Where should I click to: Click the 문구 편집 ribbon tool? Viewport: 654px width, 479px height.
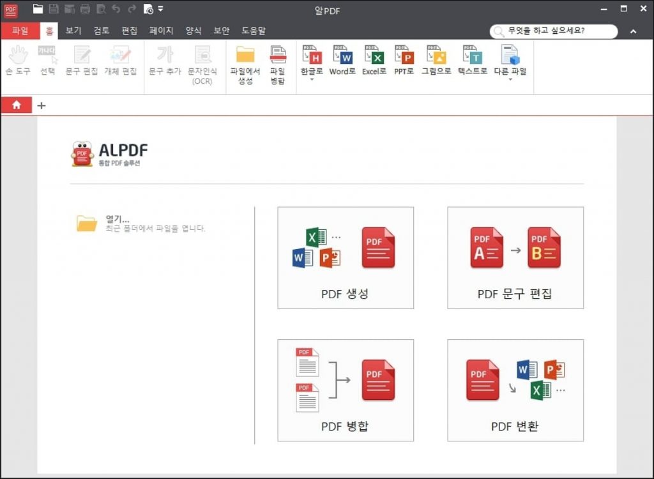pos(82,61)
